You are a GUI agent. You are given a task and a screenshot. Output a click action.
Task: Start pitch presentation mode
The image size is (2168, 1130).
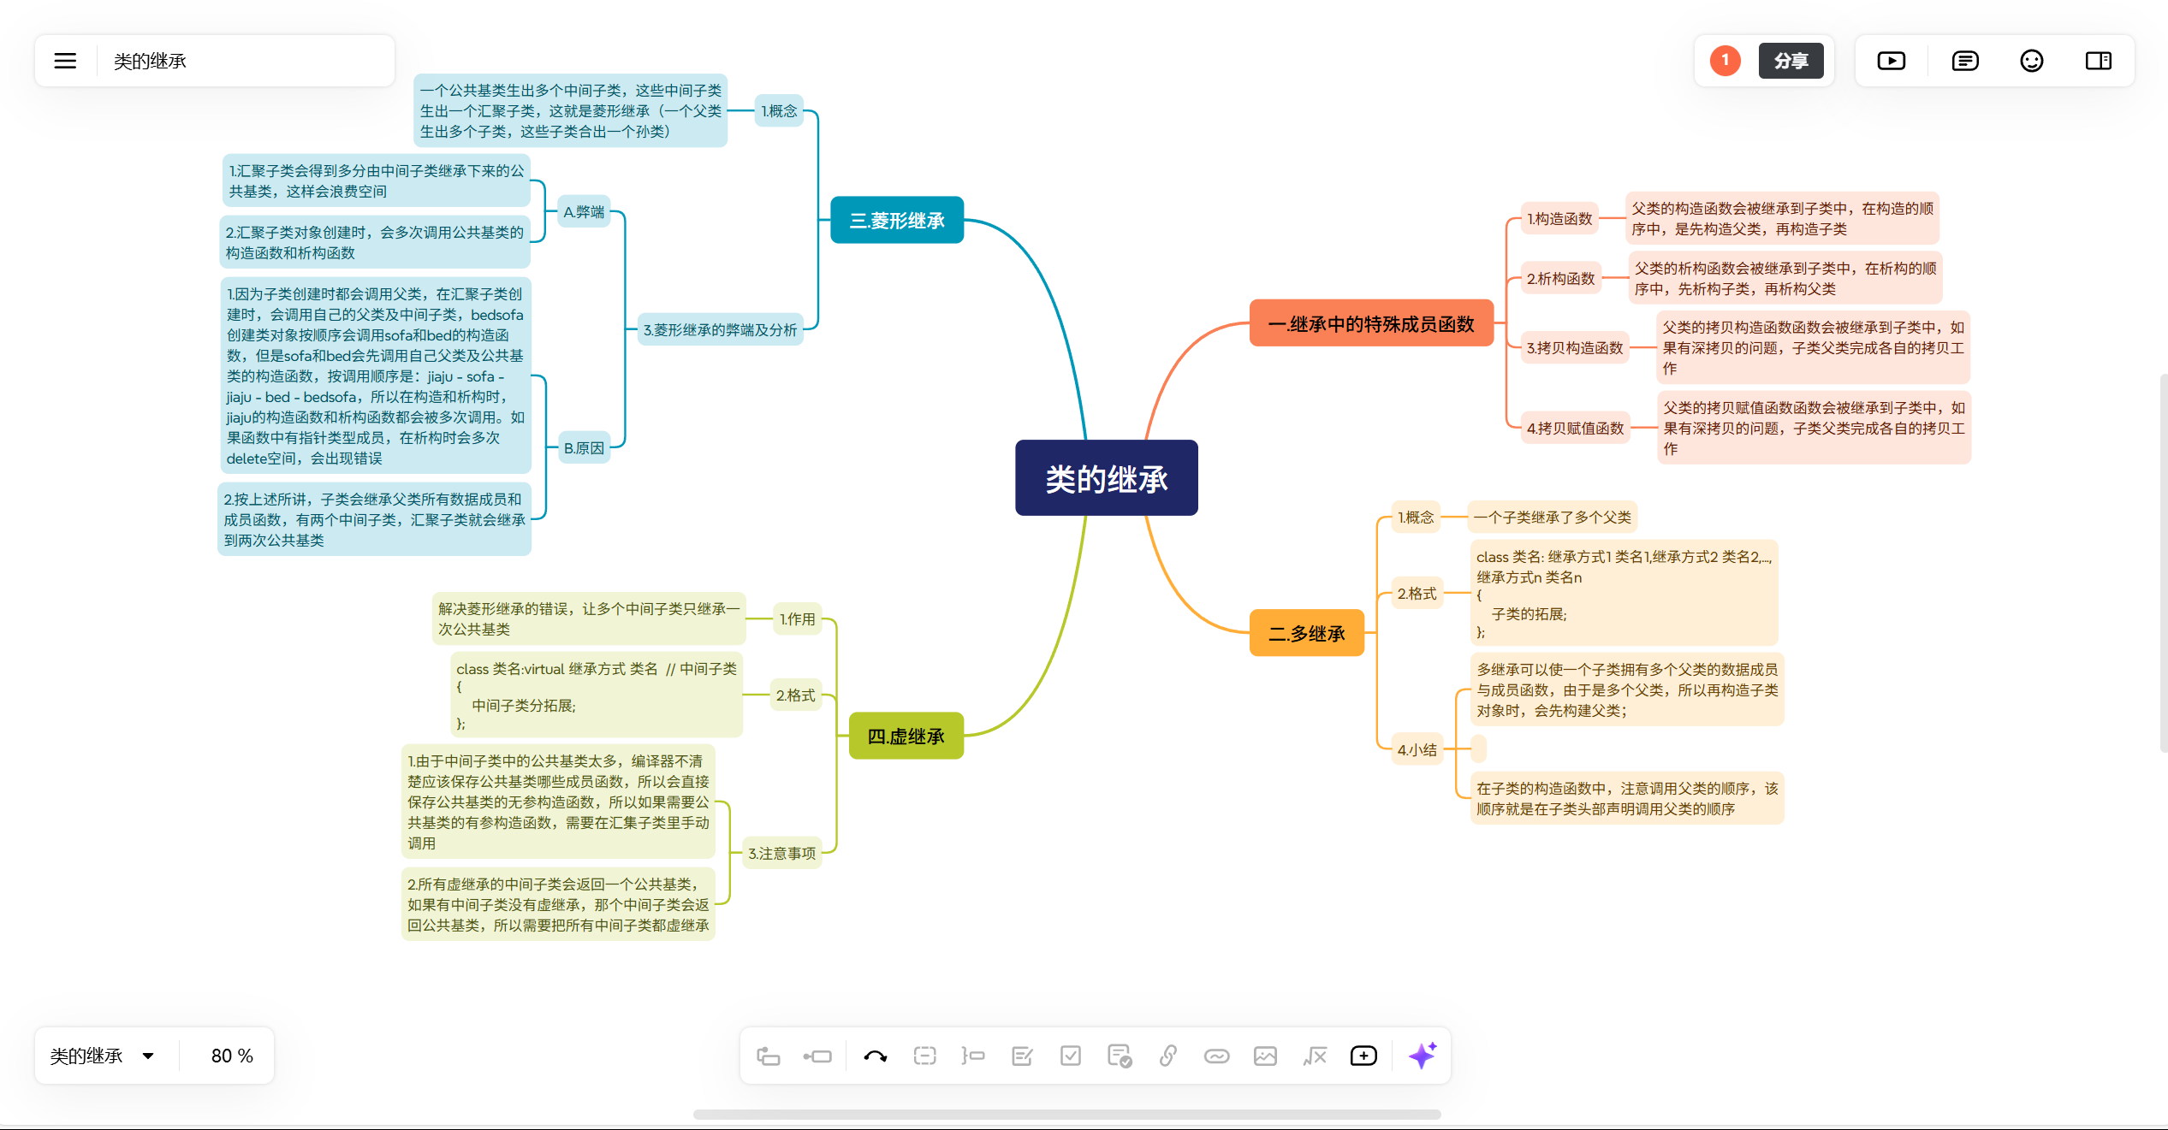click(x=1892, y=61)
